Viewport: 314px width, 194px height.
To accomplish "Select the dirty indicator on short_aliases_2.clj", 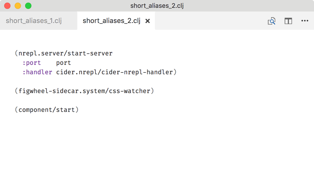I will [148, 21].
